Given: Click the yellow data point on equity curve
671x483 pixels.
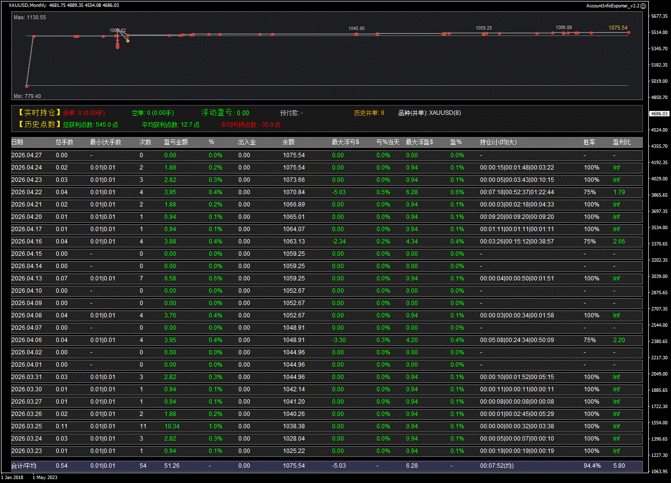Looking at the screenshot, I should [x=128, y=41].
